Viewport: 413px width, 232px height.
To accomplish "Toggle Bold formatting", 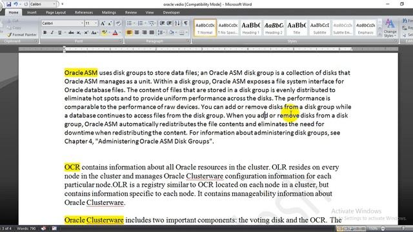I will tap(45, 33).
